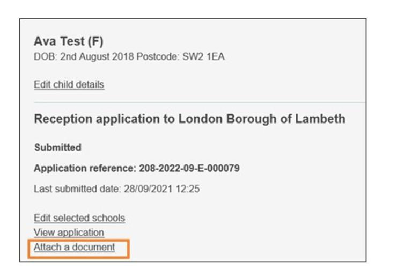
Task: Select the Attach a document link
Action: 74,247
